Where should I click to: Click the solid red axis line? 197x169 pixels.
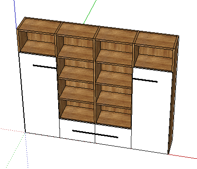point(182,156)
